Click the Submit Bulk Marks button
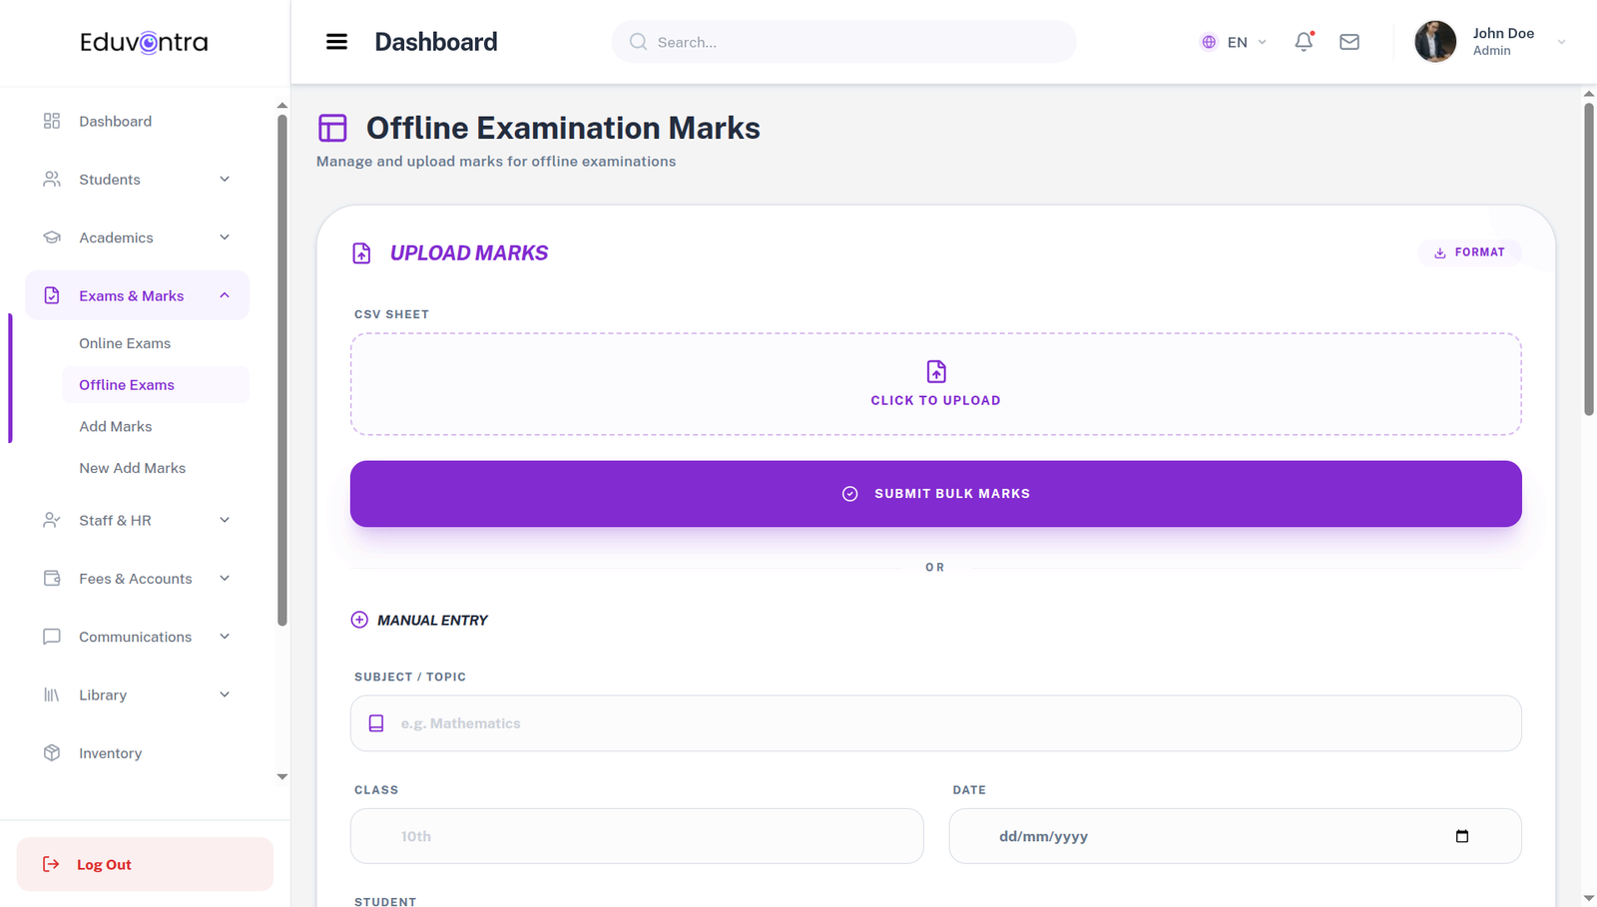The height and width of the screenshot is (907, 1597). pos(935,493)
